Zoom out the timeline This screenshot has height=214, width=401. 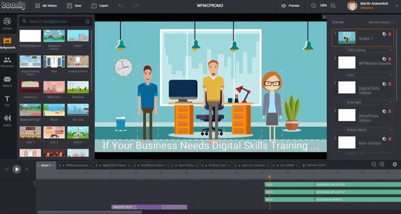374,164
